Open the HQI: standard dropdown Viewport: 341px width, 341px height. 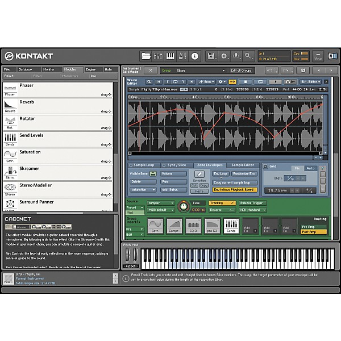(x=253, y=210)
